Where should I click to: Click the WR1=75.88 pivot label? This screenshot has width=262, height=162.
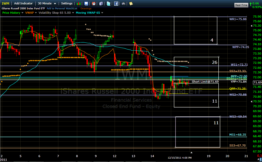point(238,19)
